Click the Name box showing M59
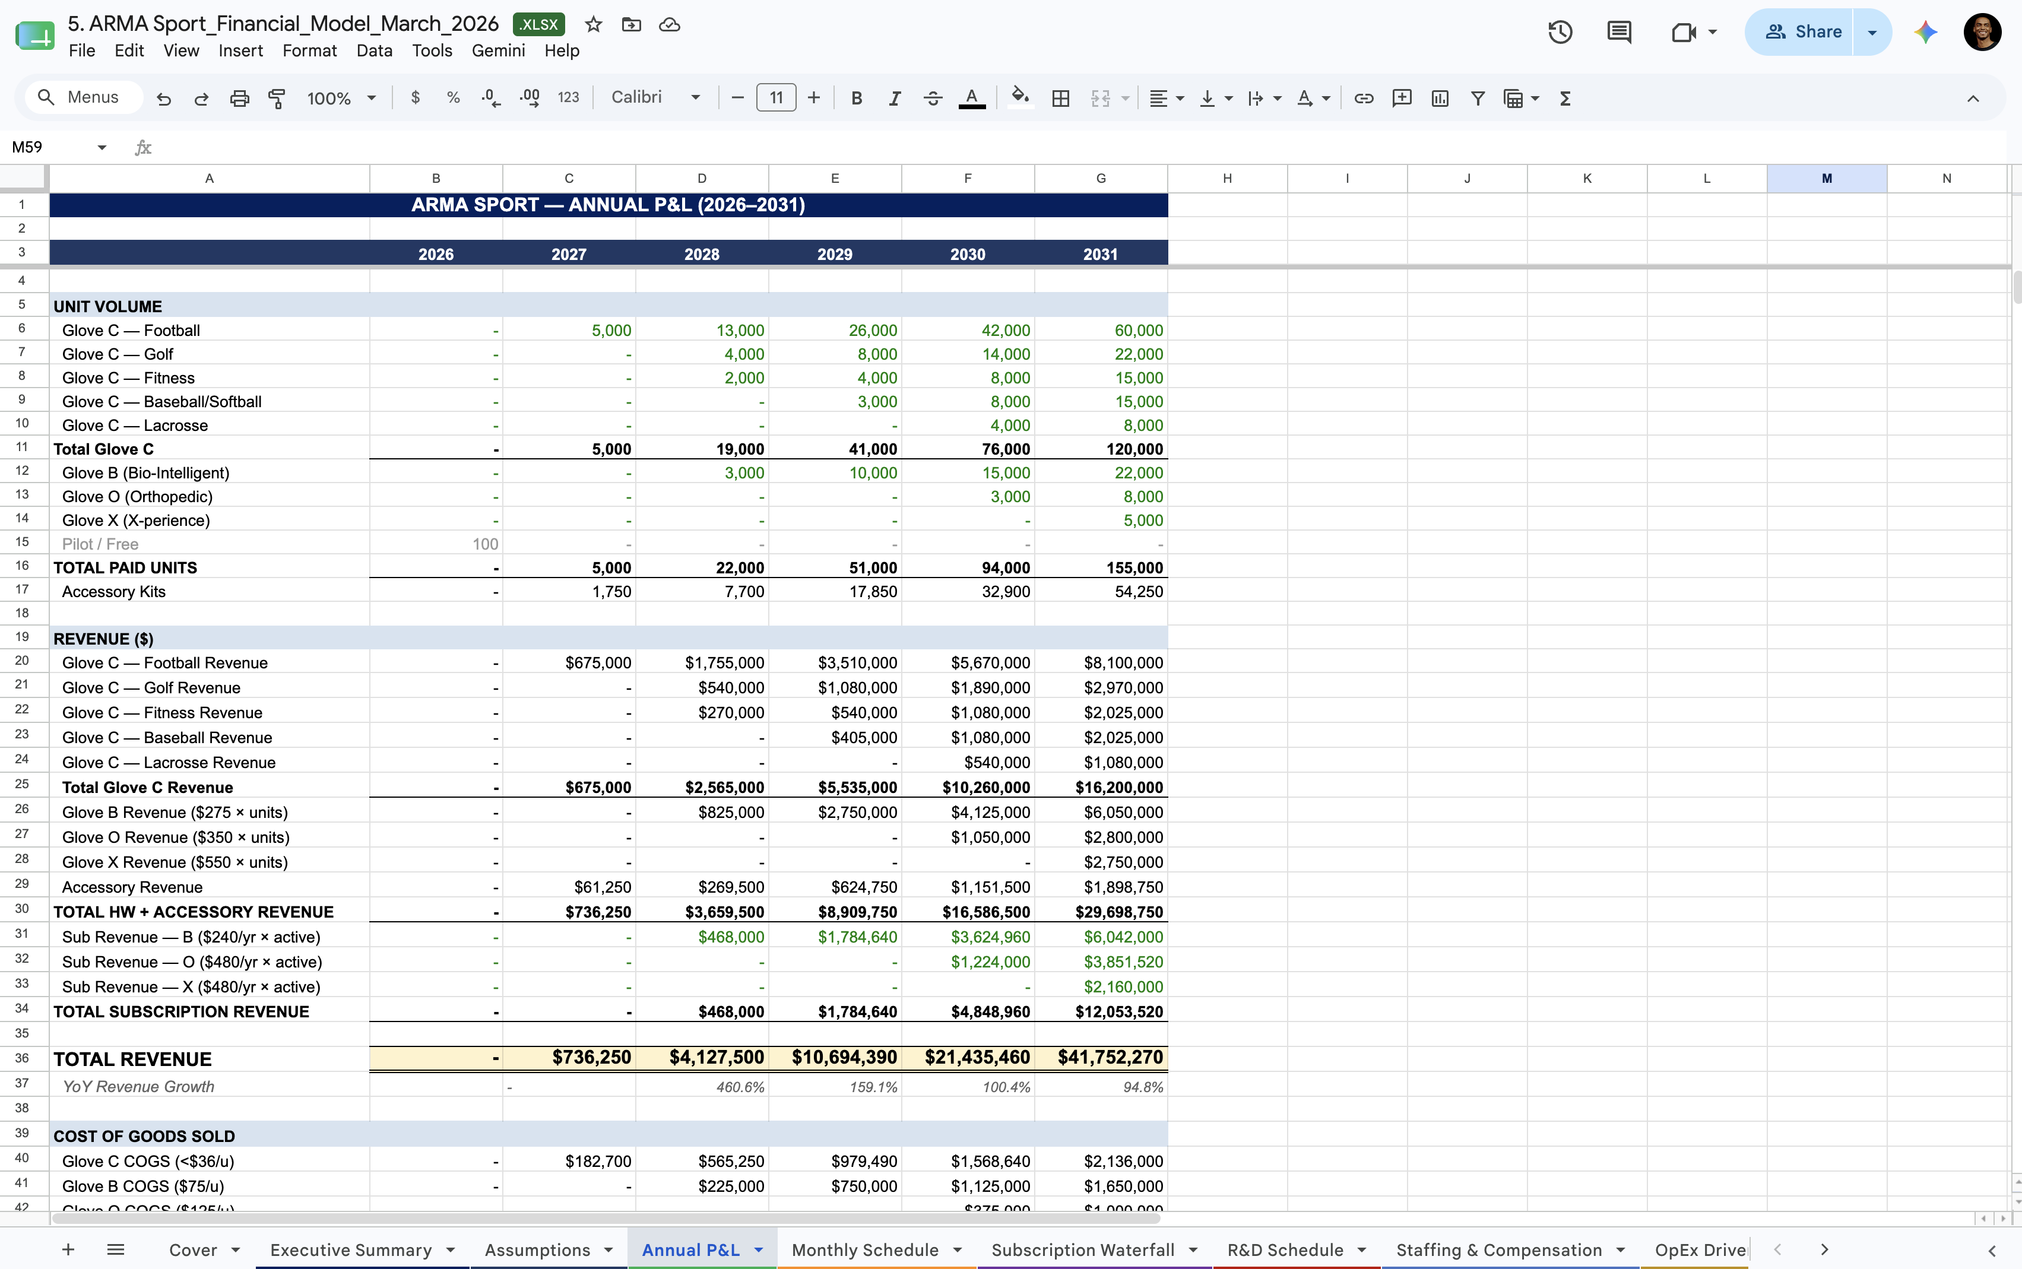This screenshot has width=2022, height=1269. 59,147
